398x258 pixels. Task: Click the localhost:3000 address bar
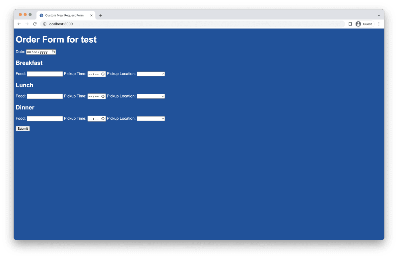tap(192, 24)
